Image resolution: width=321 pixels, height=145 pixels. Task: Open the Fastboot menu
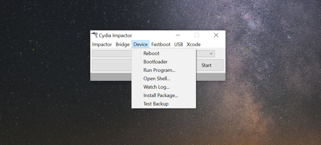pos(161,44)
